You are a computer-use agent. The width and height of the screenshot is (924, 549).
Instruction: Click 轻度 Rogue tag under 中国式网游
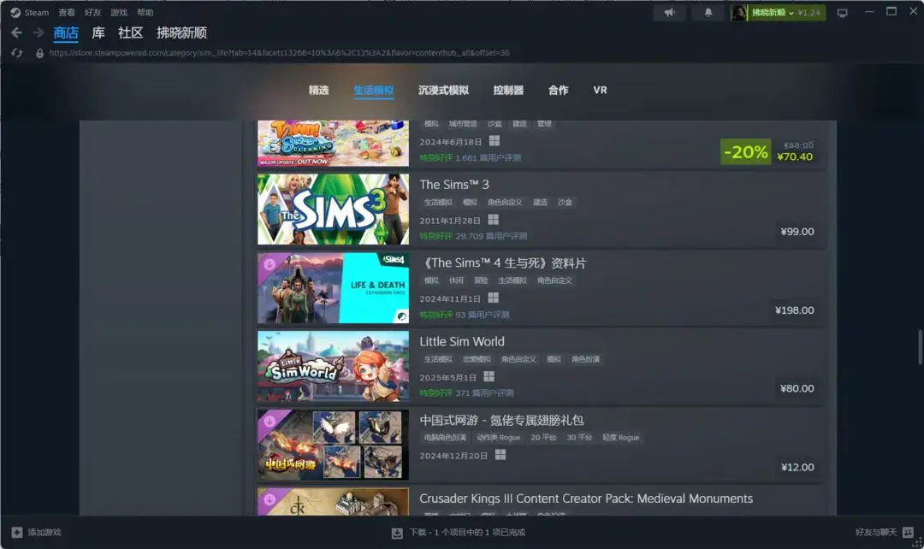point(620,437)
